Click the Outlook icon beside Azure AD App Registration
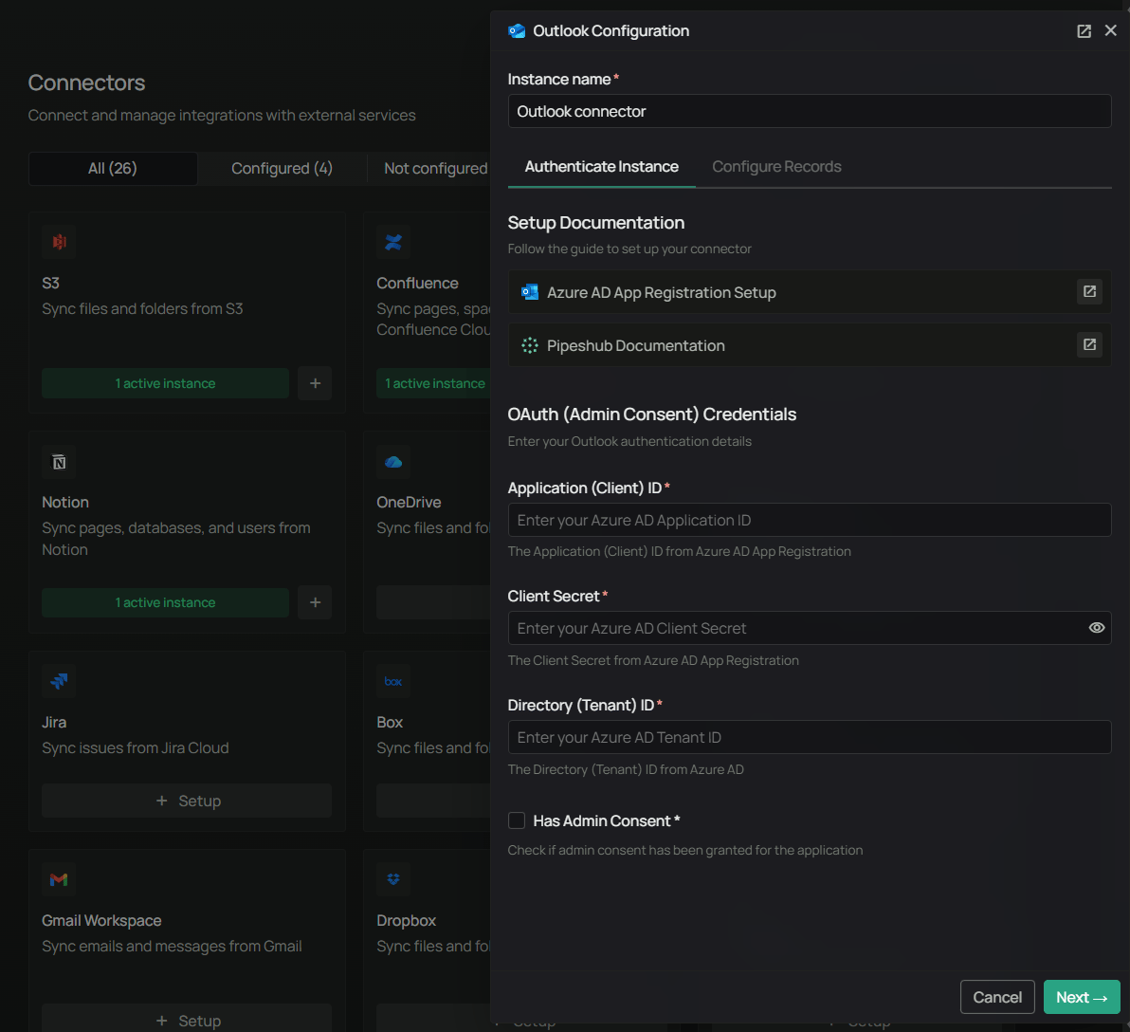1130x1032 pixels. 530,292
